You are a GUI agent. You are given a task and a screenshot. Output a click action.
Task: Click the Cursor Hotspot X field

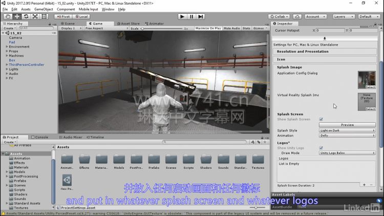coord(330,30)
